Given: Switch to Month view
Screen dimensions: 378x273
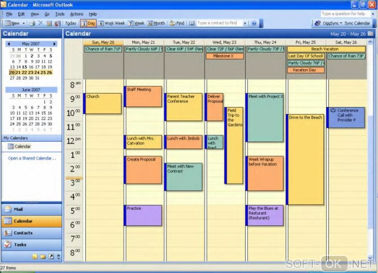Looking at the screenshot, I should (x=156, y=23).
